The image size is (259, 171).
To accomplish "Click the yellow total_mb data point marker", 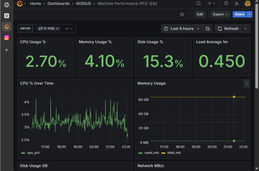I will coord(234,97).
